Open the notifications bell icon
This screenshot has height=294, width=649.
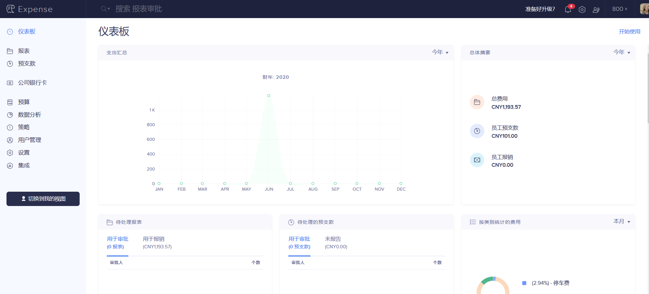(x=568, y=9)
